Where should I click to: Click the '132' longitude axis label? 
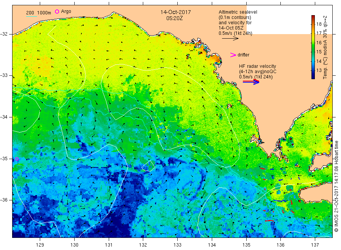point(143,245)
